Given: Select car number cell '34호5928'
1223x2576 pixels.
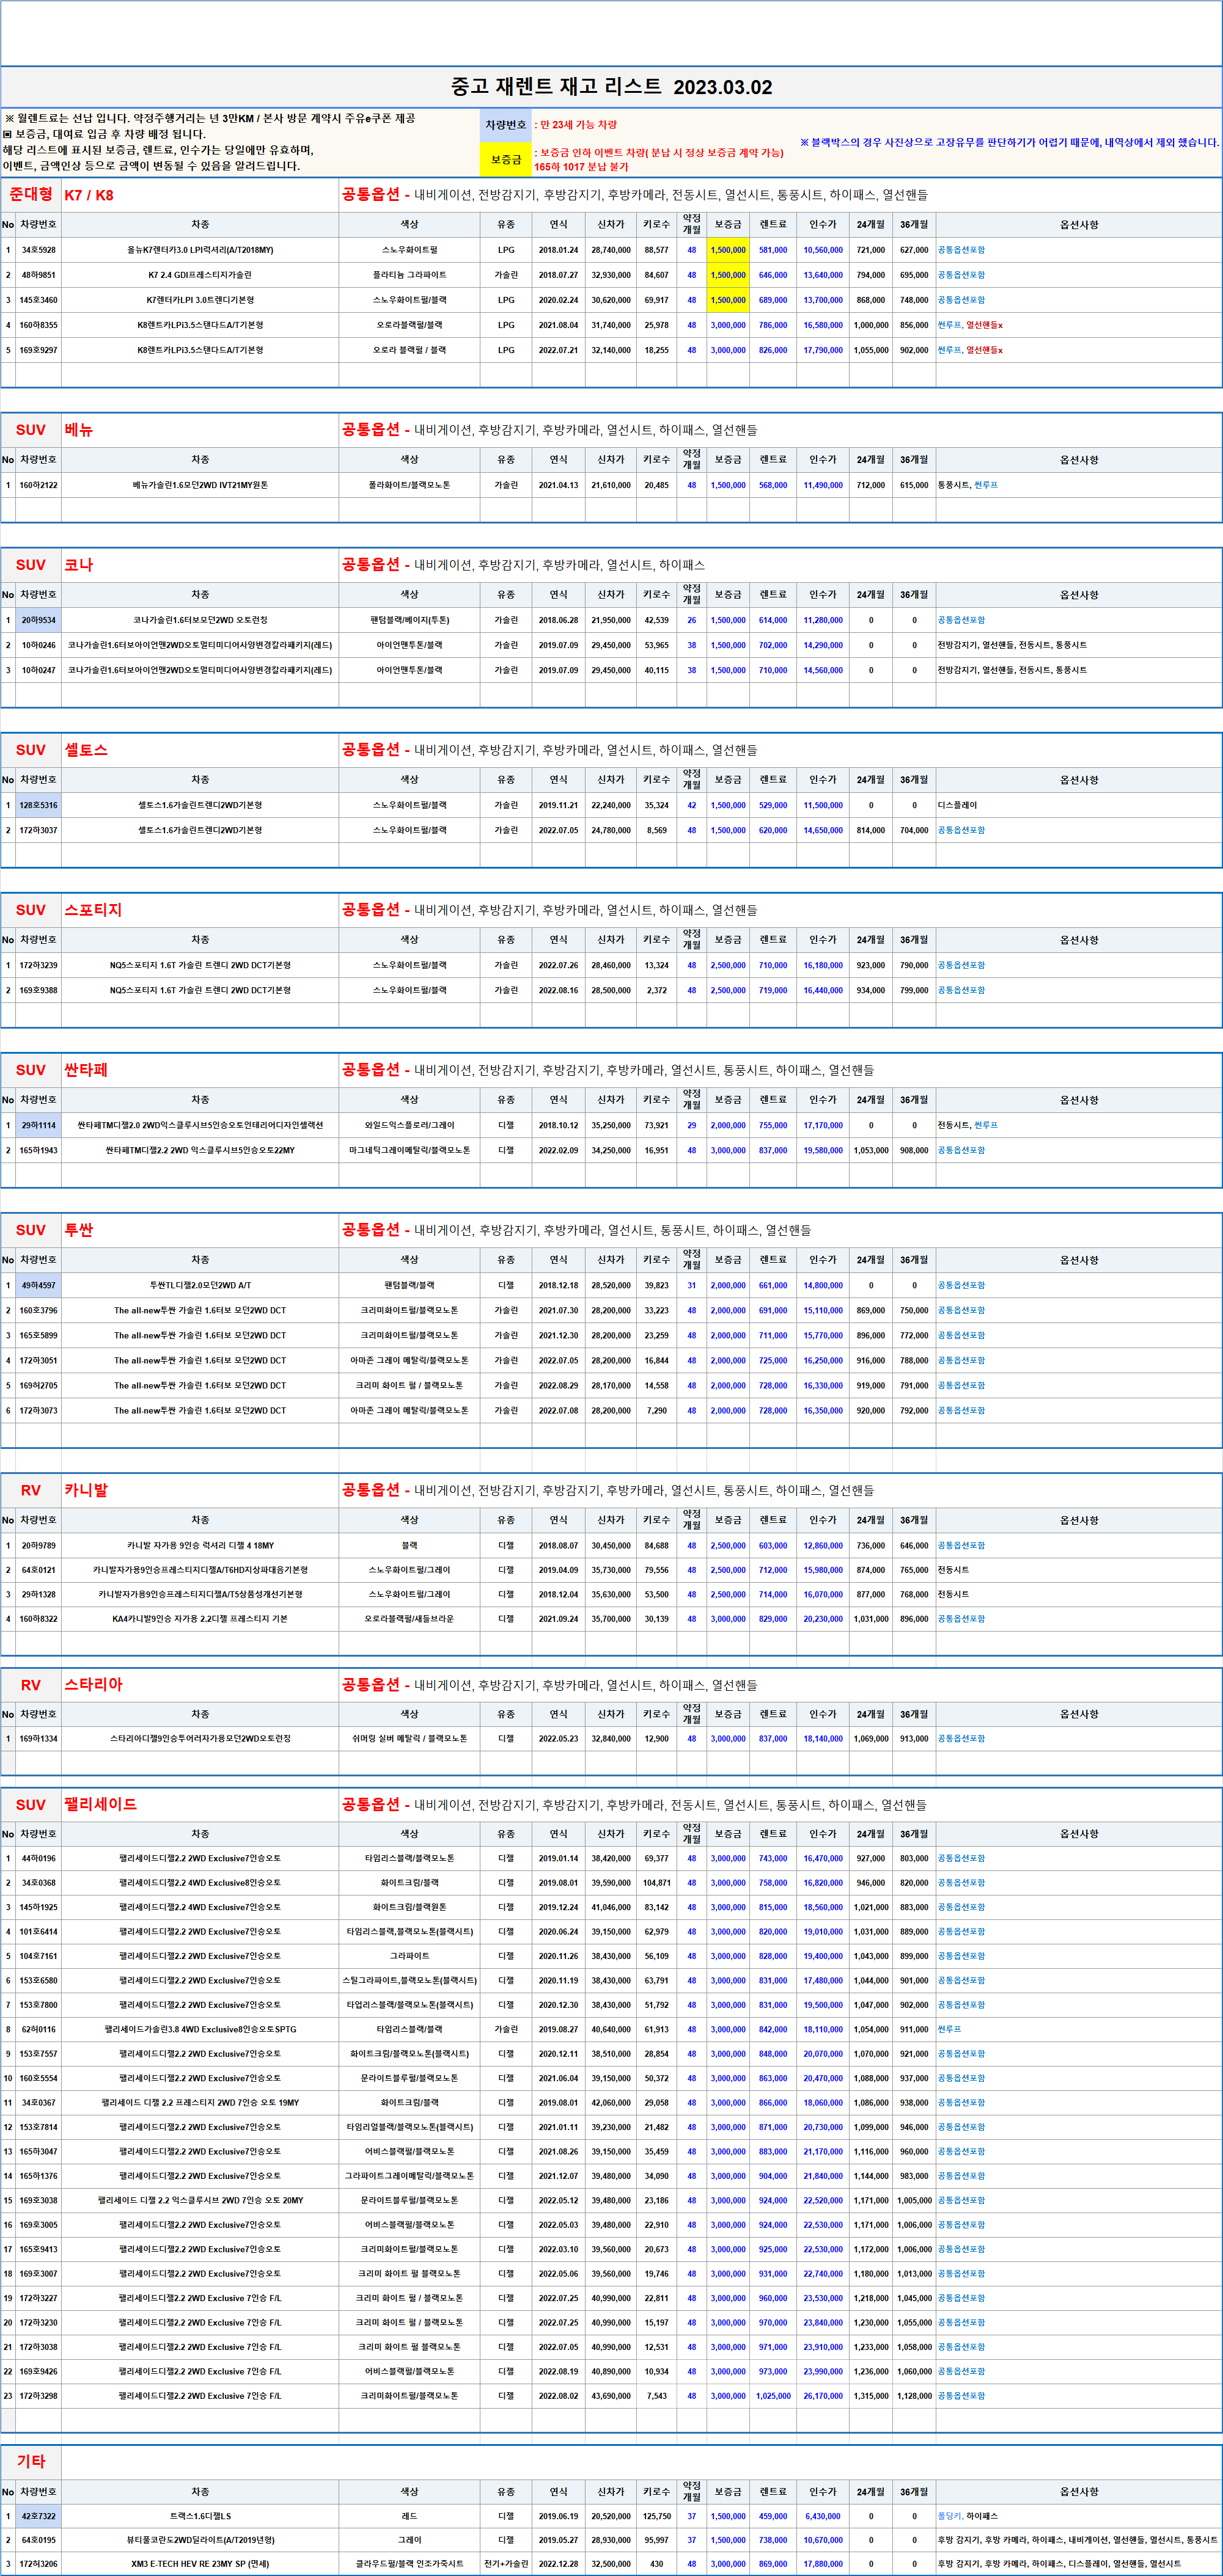Looking at the screenshot, I should coord(39,250).
